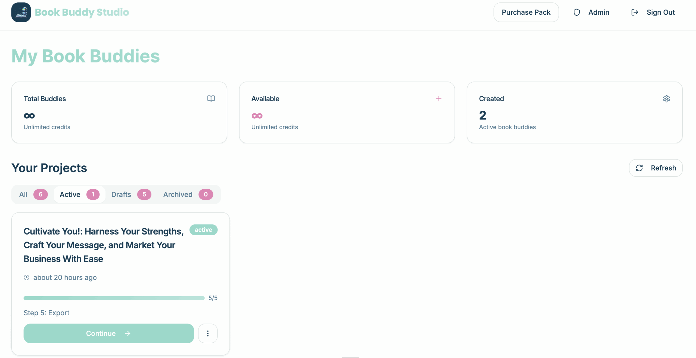Click Continue on the Cultivate You! project
The image size is (696, 358).
[108, 334]
